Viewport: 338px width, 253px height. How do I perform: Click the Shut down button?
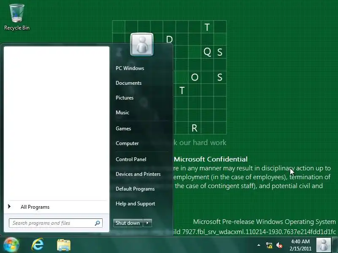click(128, 223)
